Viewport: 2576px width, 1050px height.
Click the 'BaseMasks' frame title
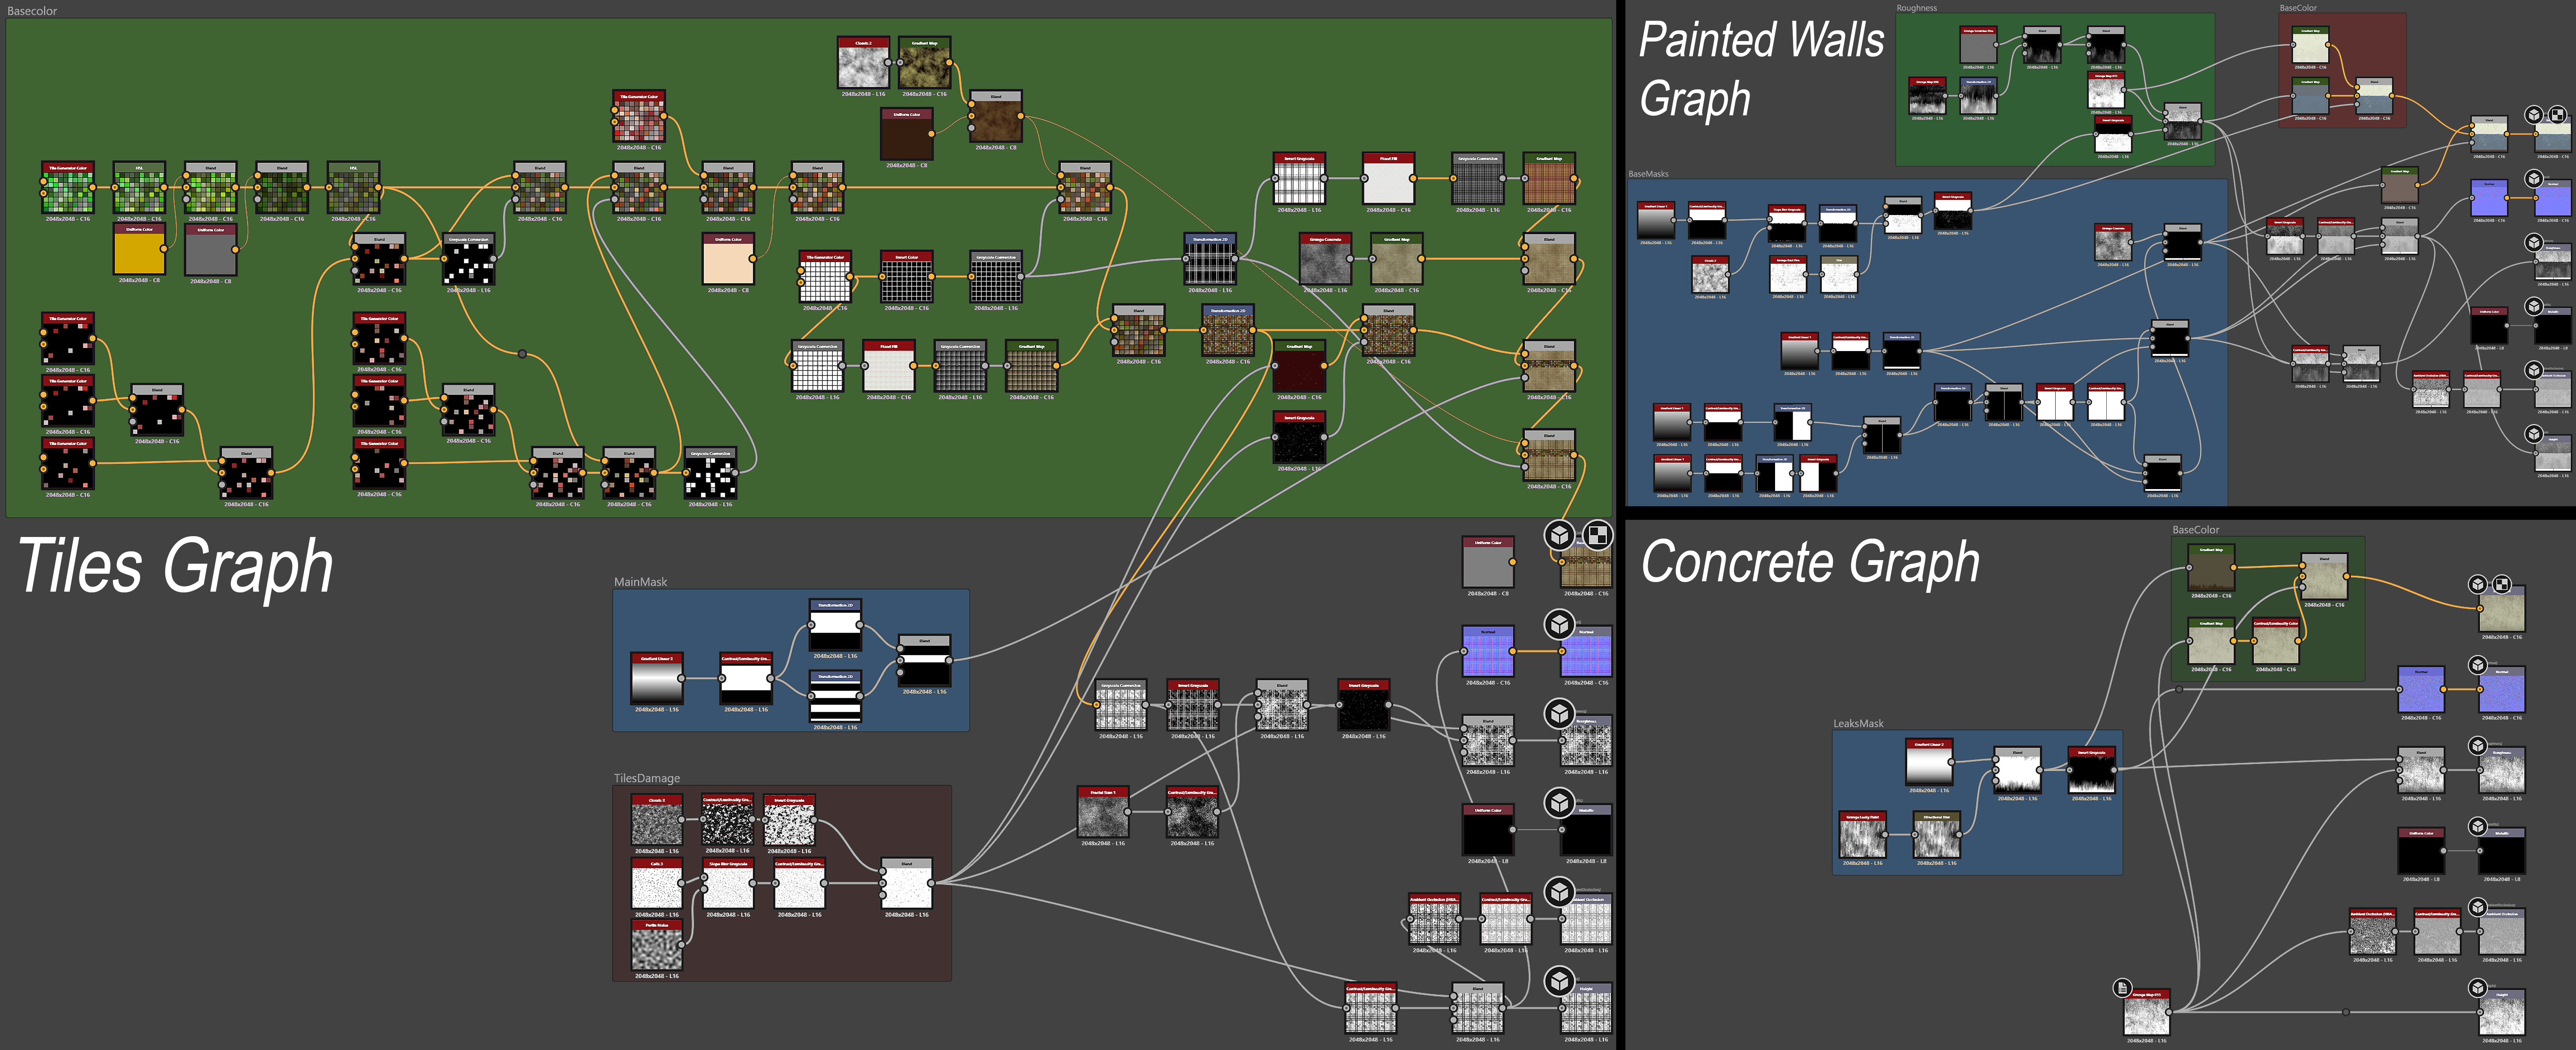click(x=1648, y=174)
